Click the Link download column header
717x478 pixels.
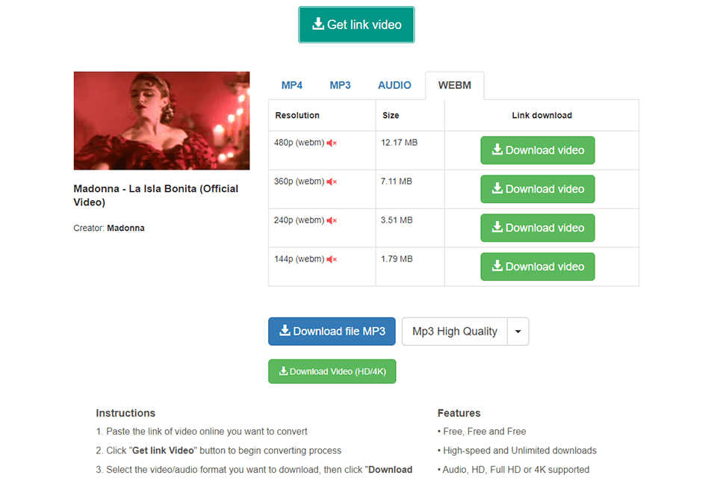542,115
